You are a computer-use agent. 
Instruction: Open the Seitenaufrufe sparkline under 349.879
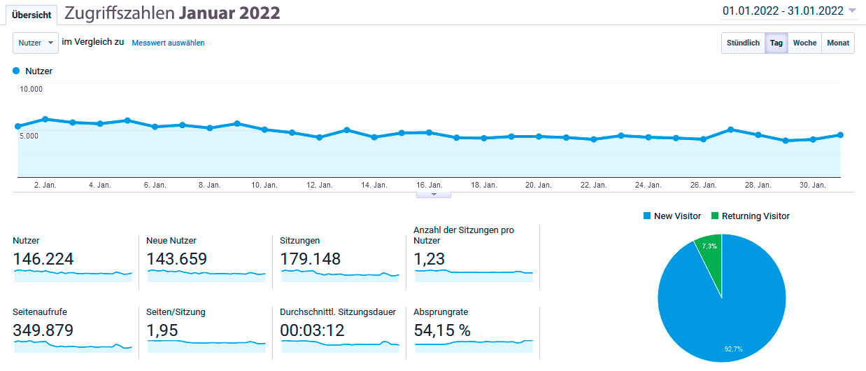tap(73, 347)
